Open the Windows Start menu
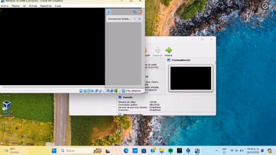Image resolution: width=276 pixels, height=155 pixels. coord(54,151)
